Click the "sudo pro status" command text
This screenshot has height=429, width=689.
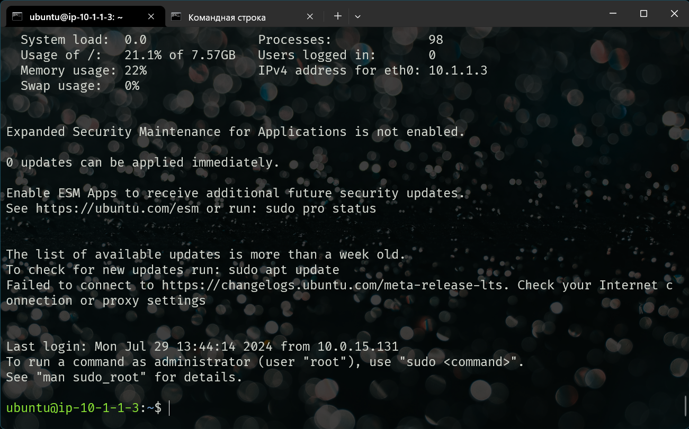coord(320,208)
